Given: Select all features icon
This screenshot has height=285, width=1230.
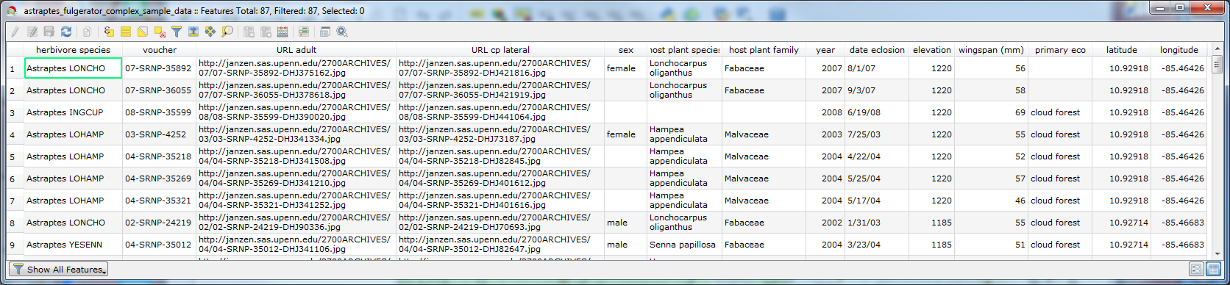Looking at the screenshot, I should click(126, 32).
